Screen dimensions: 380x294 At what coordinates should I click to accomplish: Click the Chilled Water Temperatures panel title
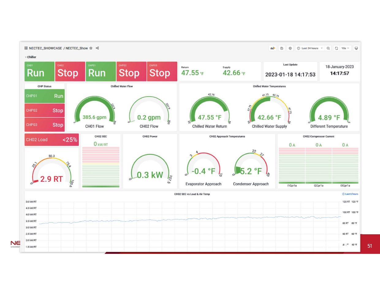(269, 86)
